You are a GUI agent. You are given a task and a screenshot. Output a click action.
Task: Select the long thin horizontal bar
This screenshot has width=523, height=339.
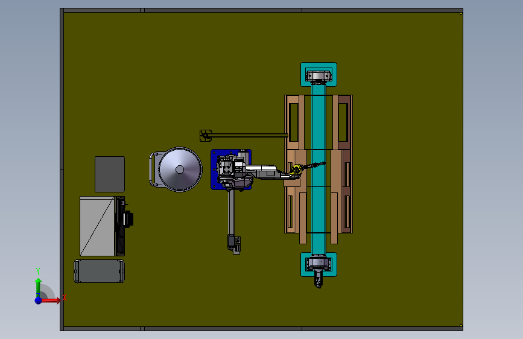[x=249, y=135]
